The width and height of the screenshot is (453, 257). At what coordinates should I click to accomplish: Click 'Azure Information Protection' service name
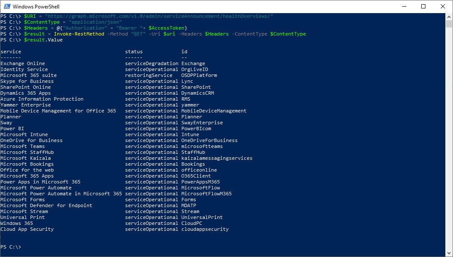coord(42,99)
